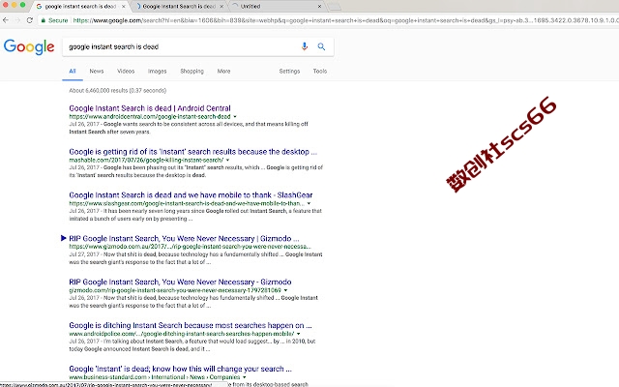
Task: Open 'Google is ditching Instant Search' result
Action: pyautogui.click(x=191, y=325)
